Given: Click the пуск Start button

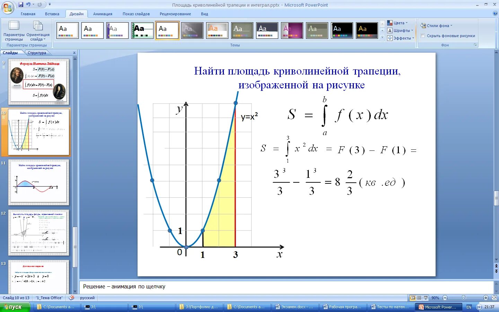Looking at the screenshot, I should click(x=15, y=307).
